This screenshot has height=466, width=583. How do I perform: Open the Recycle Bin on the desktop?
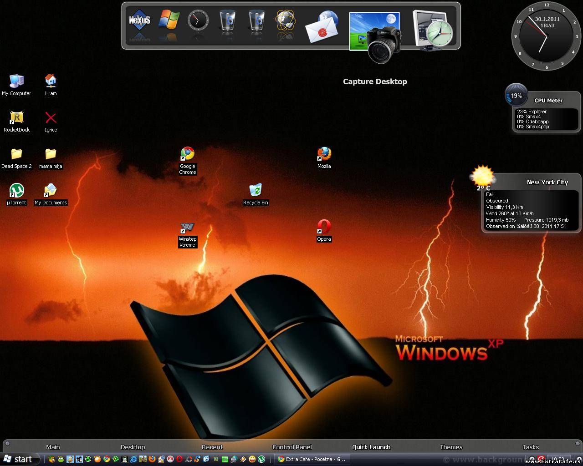[x=256, y=190]
